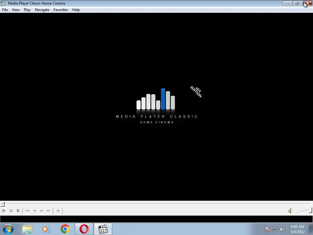The image size is (313, 235).
Task: Close the Media Player Classic window
Action: [307, 3]
